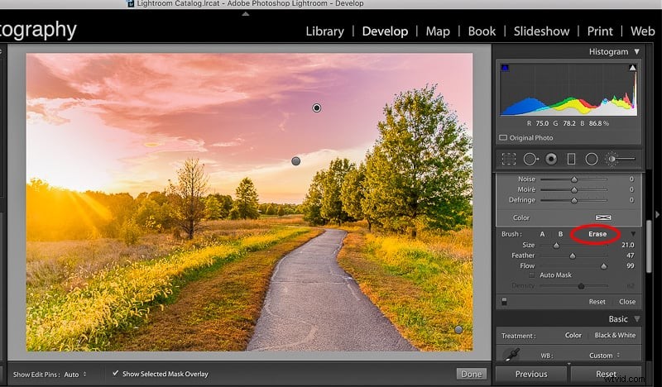Select the adjustment pin on the grass

click(x=458, y=330)
